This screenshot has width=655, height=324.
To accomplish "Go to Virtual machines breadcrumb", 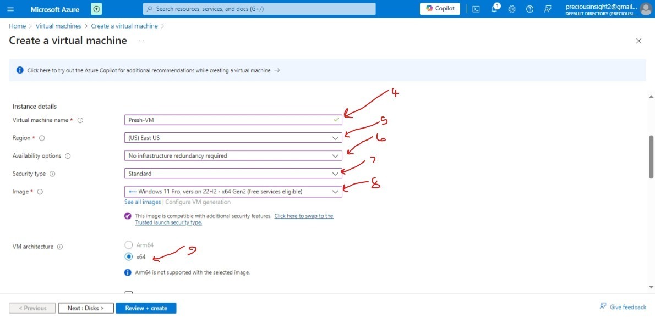I will click(58, 26).
